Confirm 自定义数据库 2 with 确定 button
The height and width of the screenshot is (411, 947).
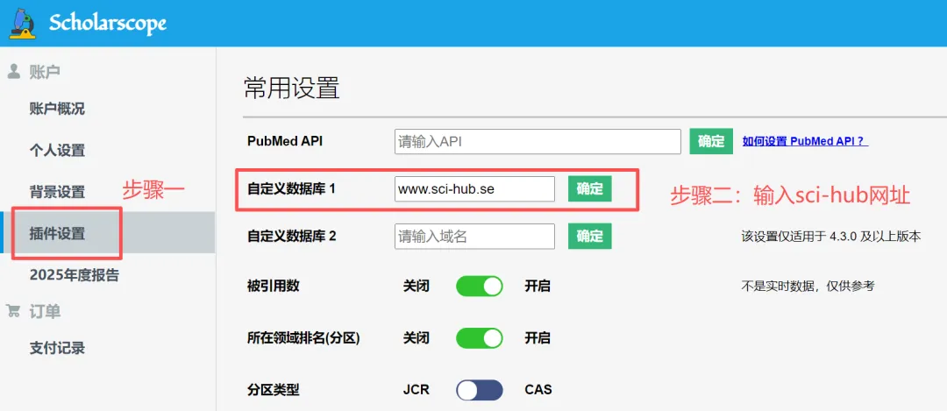(589, 236)
